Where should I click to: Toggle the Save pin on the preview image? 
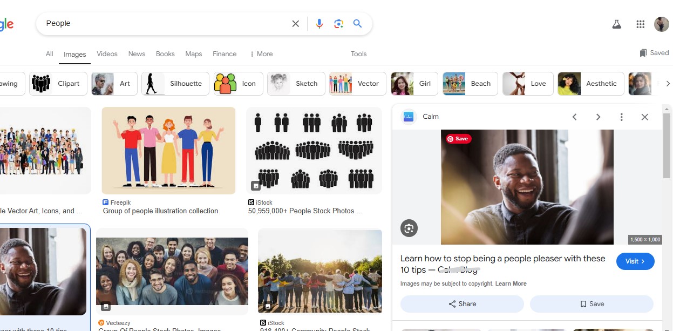(458, 138)
